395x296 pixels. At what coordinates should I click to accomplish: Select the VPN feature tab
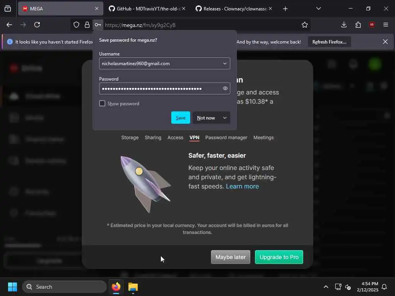click(x=194, y=138)
